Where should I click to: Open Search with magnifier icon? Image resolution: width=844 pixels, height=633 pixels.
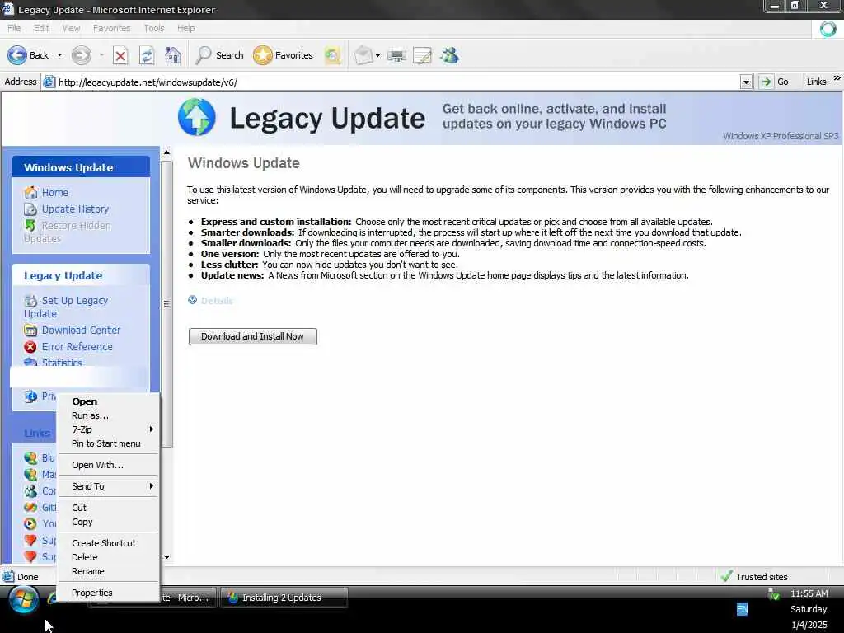pos(203,55)
